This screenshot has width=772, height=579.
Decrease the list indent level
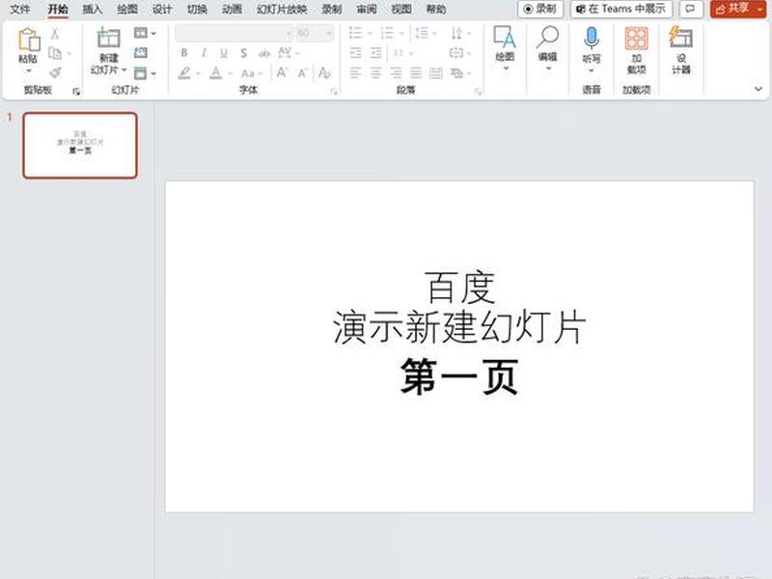355,53
